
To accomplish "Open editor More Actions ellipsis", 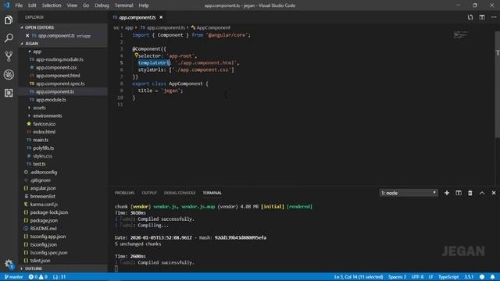I will [494, 17].
